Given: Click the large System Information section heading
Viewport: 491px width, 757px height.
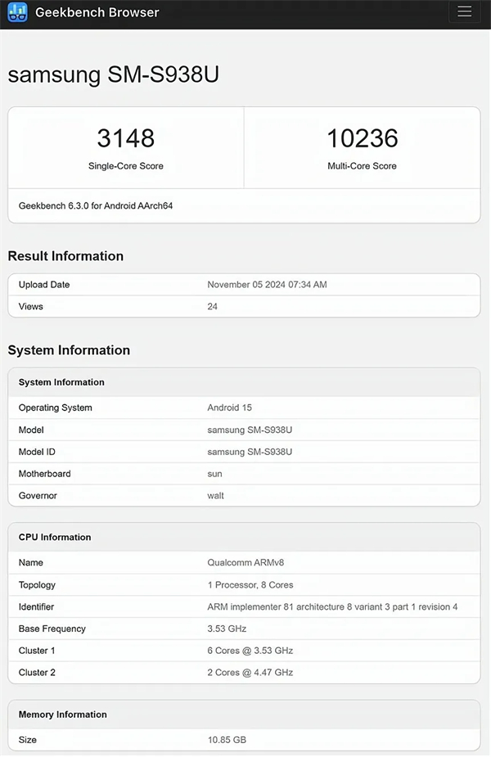Looking at the screenshot, I should tap(69, 350).
